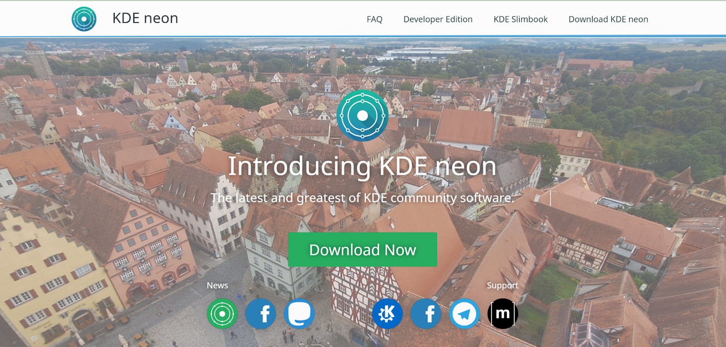Open the Matrix icon under Support
Viewport: 726px width, 347px height.
503,313
